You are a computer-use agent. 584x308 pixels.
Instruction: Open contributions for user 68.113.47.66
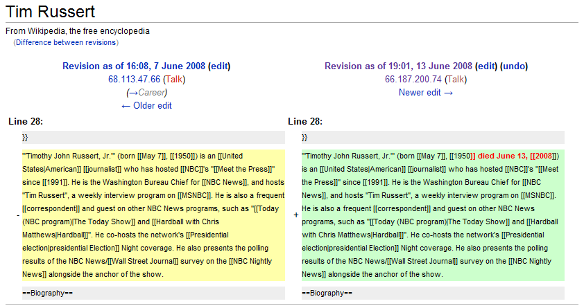pyautogui.click(x=134, y=80)
